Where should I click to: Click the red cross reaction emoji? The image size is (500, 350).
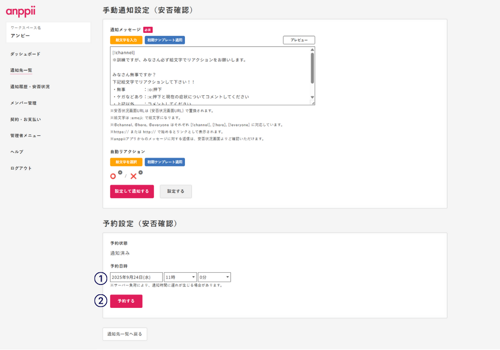133,176
